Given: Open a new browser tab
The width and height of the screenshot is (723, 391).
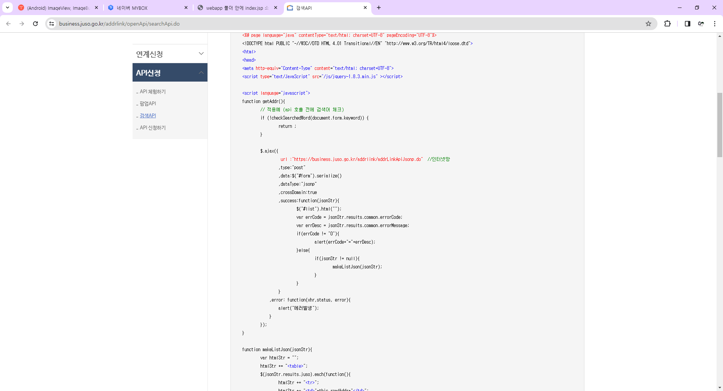Looking at the screenshot, I should tap(379, 8).
